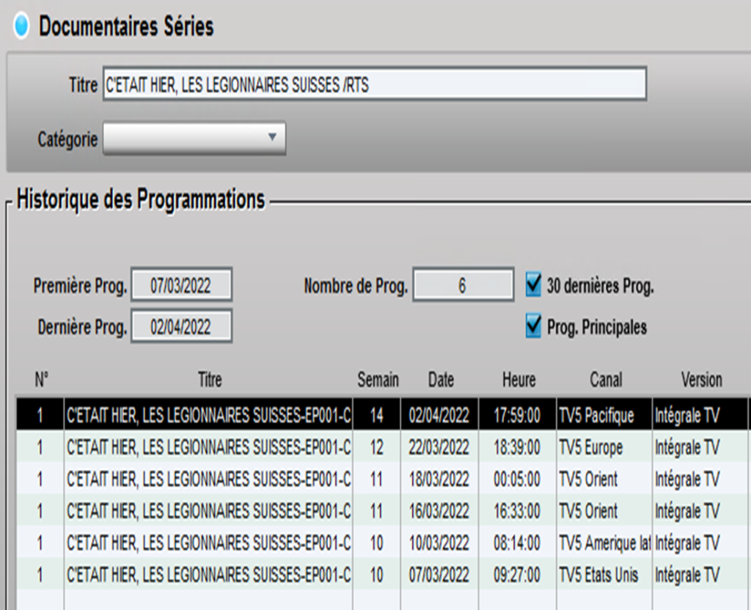
Task: Click the title cell in the TV5 Europe row
Action: 208,447
